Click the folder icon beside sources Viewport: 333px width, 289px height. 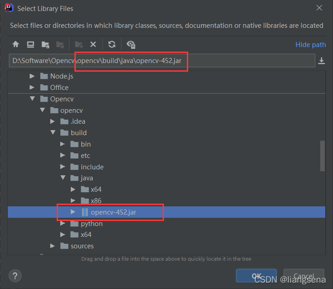click(64, 246)
